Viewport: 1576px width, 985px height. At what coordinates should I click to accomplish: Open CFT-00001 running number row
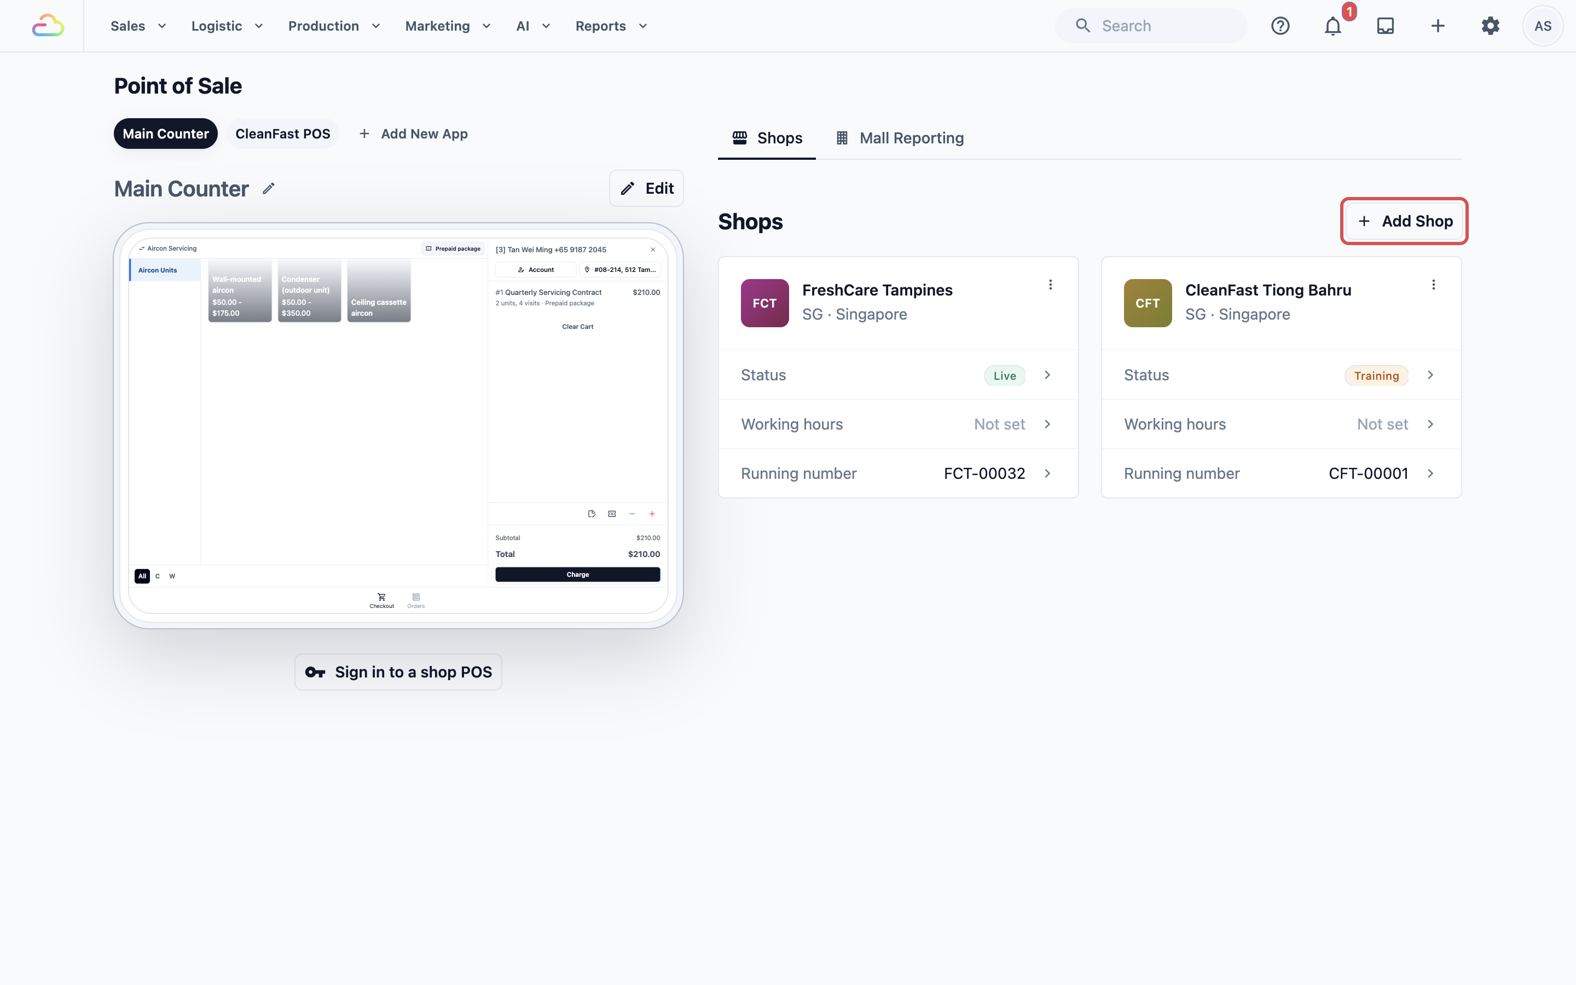tap(1281, 473)
